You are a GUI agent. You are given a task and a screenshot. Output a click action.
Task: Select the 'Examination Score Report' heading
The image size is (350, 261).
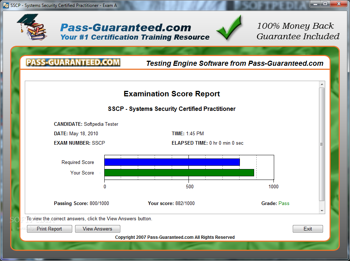point(172,94)
